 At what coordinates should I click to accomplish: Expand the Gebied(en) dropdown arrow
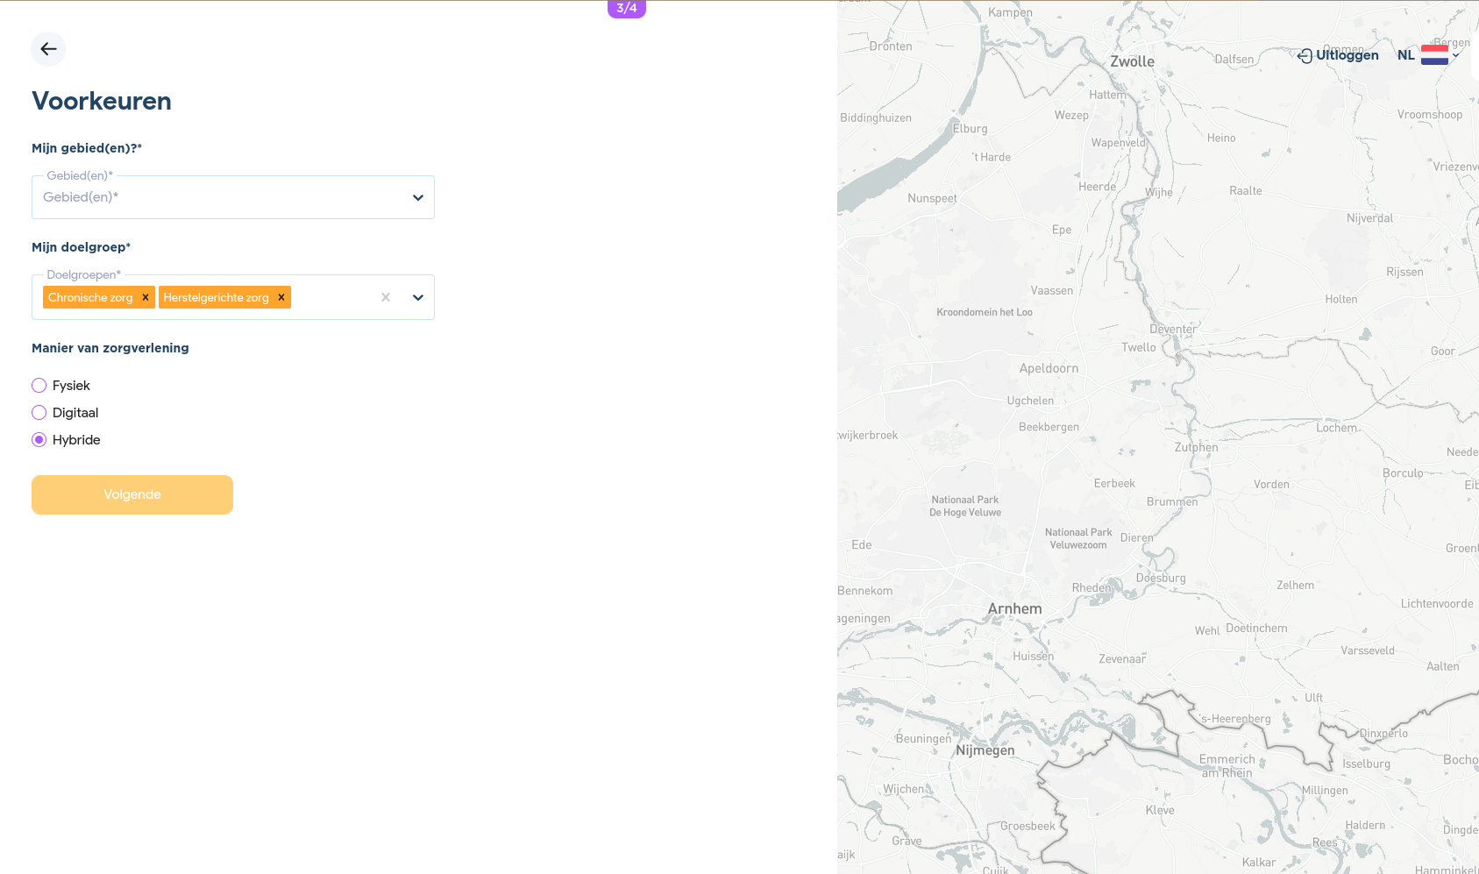click(x=418, y=198)
